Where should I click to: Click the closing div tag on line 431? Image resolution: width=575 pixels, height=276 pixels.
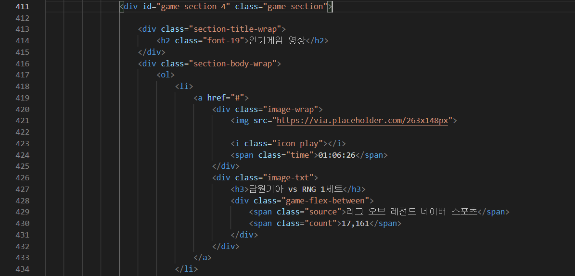pos(244,235)
